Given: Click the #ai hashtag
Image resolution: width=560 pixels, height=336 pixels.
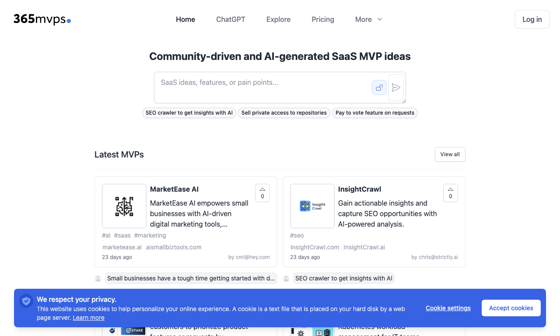Looking at the screenshot, I should coord(106,235).
